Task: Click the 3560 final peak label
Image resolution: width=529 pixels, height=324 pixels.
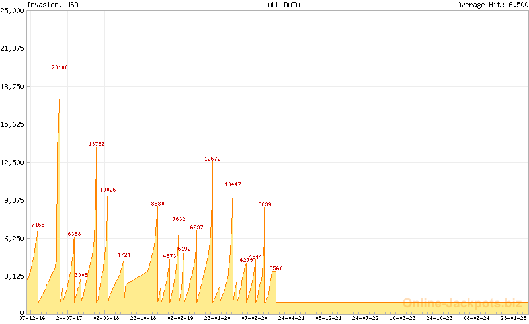Action: click(x=276, y=268)
